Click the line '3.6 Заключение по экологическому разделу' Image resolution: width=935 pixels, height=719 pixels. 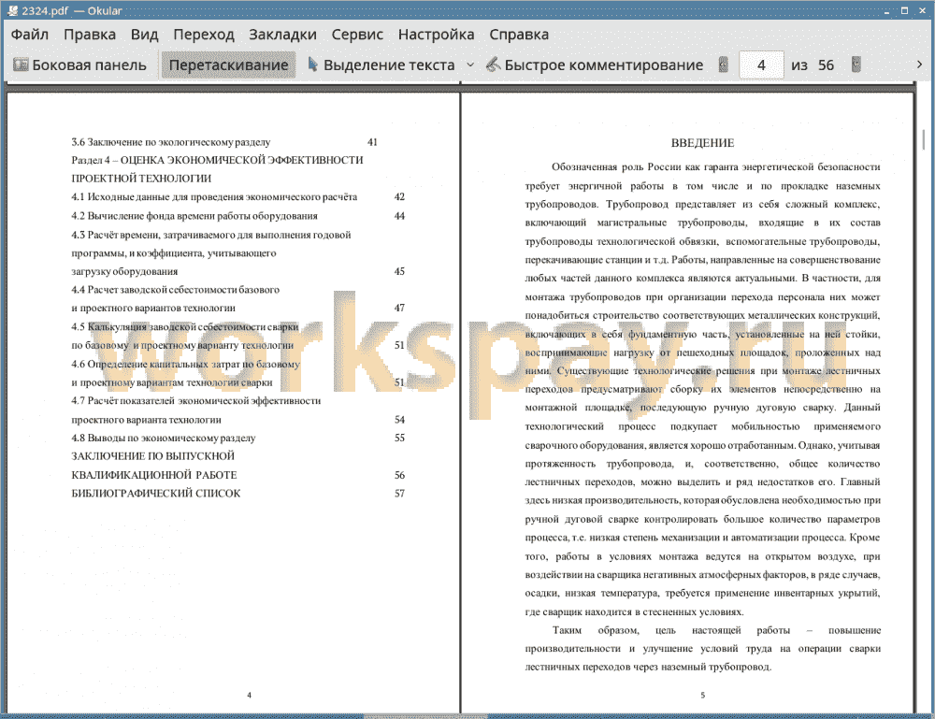[x=170, y=142]
